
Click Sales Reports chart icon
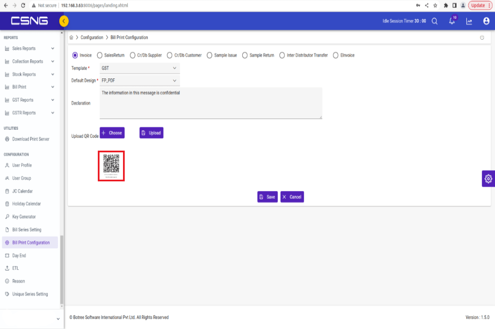coord(7,49)
